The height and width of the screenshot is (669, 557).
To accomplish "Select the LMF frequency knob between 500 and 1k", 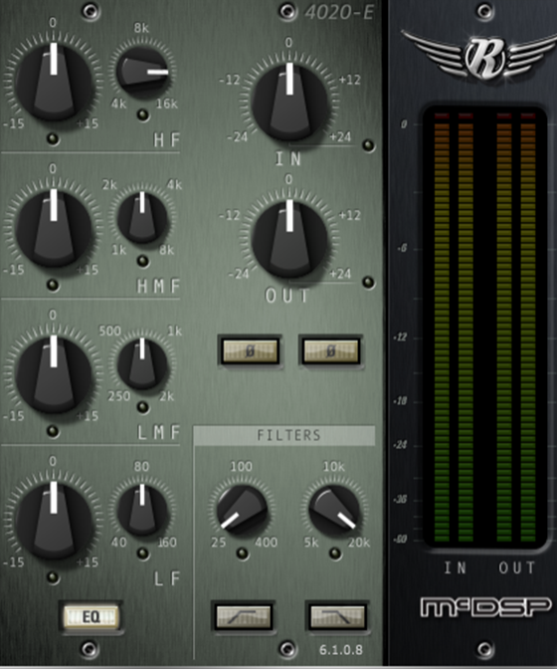I will pyautogui.click(x=142, y=364).
